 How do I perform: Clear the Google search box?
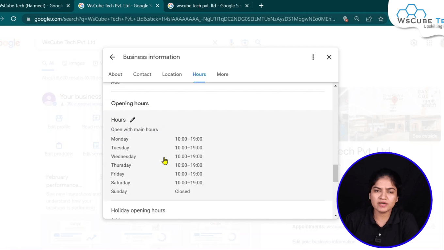coord(215,42)
